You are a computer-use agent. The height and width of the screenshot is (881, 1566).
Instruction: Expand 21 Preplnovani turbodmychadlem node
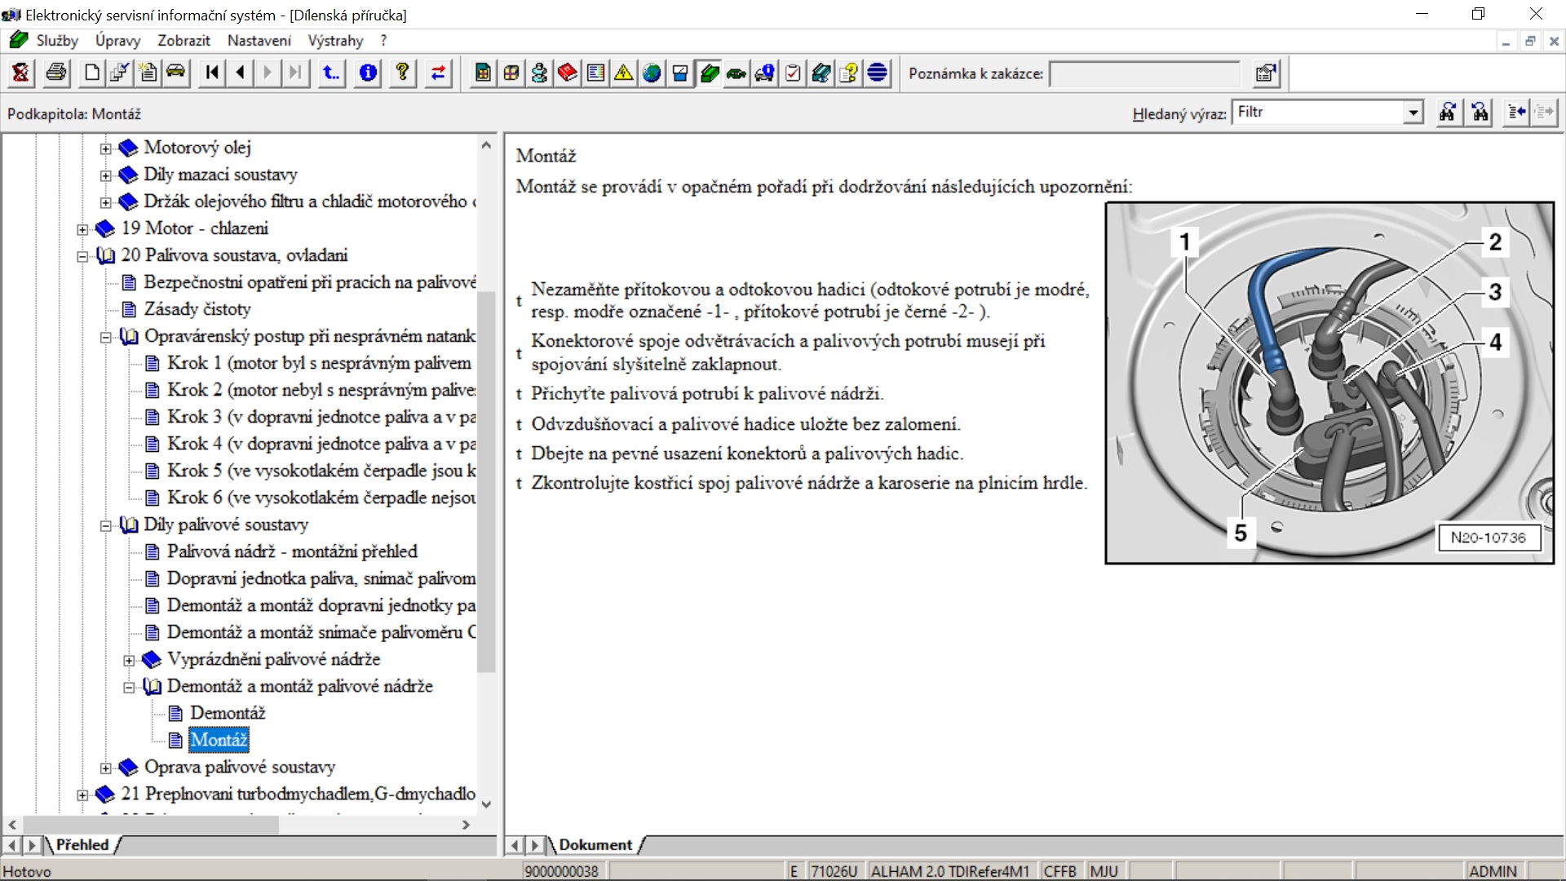(82, 795)
